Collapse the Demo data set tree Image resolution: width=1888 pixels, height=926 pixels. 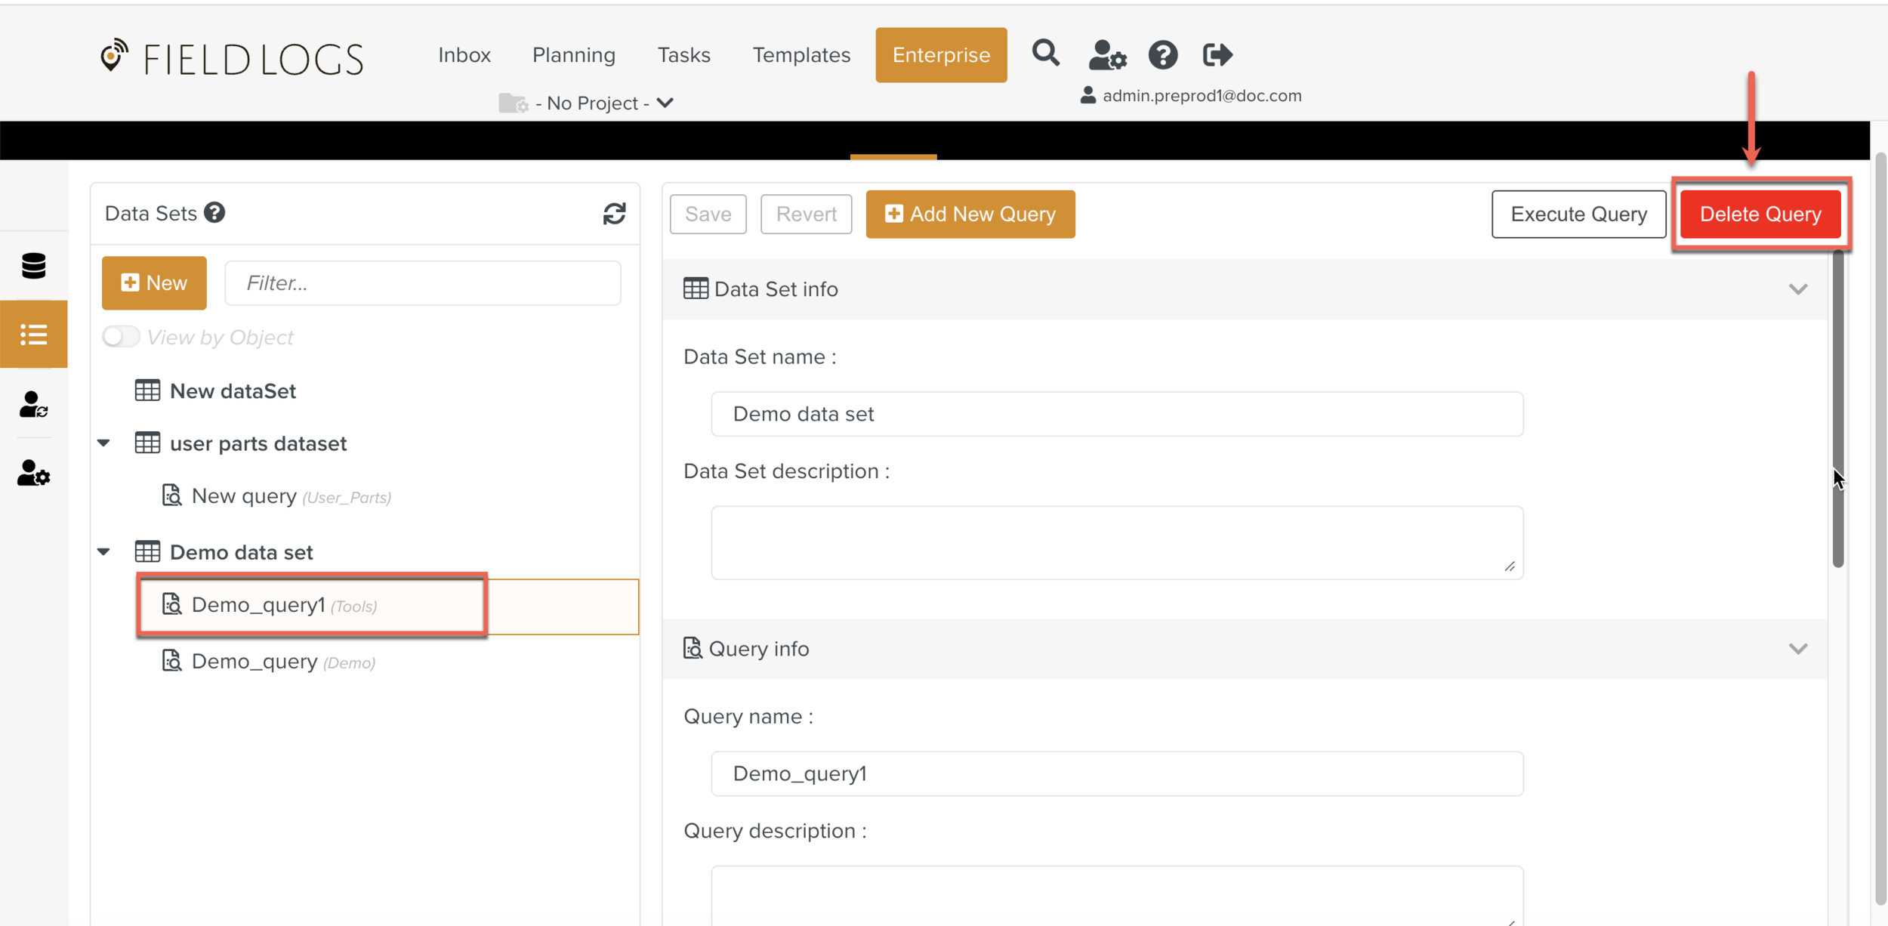point(104,552)
